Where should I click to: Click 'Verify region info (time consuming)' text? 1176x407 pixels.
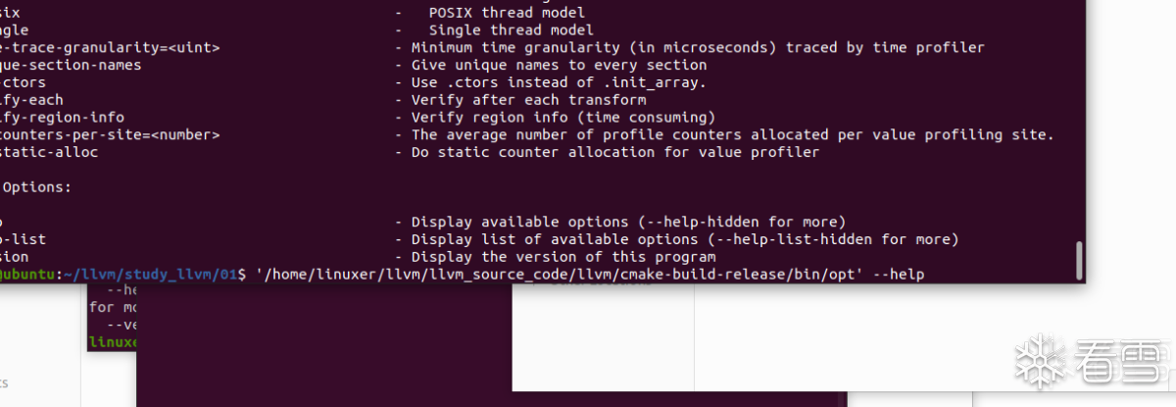click(x=563, y=117)
